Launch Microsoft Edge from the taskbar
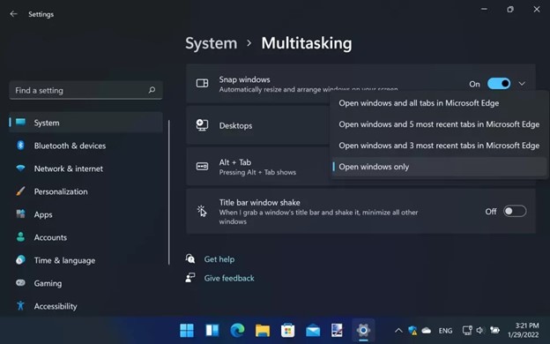The image size is (550, 344). pyautogui.click(x=237, y=330)
